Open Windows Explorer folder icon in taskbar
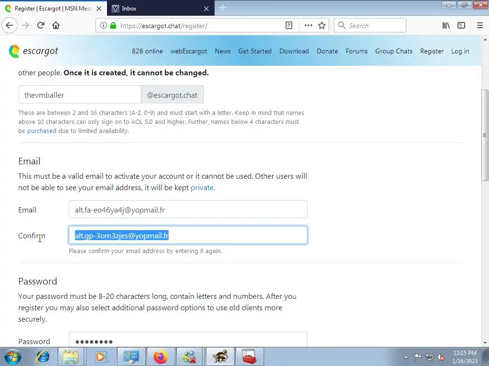 (x=71, y=356)
